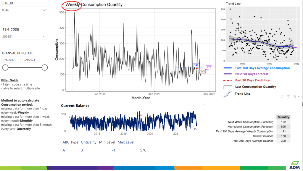Sort by the ABC Type column header
This screenshot has height=171, width=303.
[70, 142]
